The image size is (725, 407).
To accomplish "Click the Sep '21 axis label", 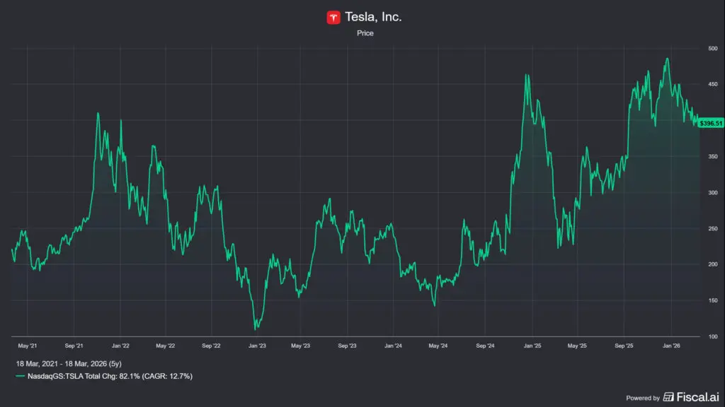I will click(x=74, y=346).
